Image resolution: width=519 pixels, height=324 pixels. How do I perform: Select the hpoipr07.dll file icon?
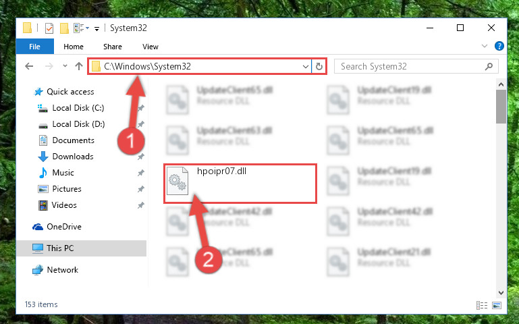tap(177, 181)
